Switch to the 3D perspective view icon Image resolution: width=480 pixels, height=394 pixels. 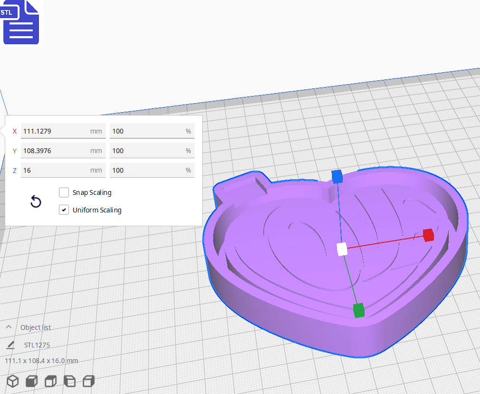tap(12, 381)
